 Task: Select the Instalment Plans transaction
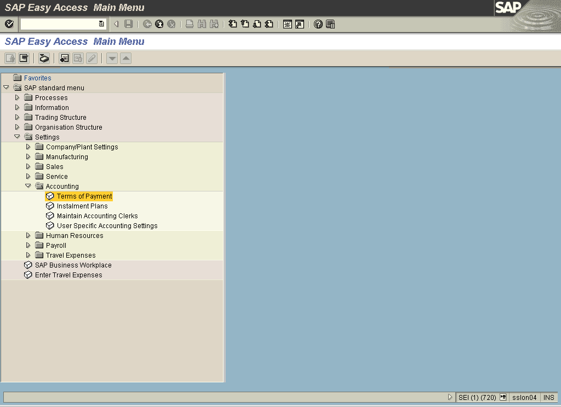[x=82, y=206]
